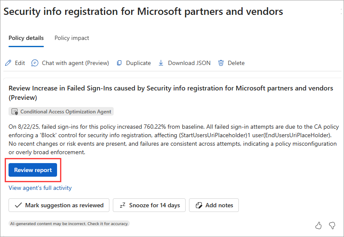Image resolution: width=344 pixels, height=237 pixels.
Task: Click the Conditional Access Optimization Agent badge icon
Action: point(14,112)
